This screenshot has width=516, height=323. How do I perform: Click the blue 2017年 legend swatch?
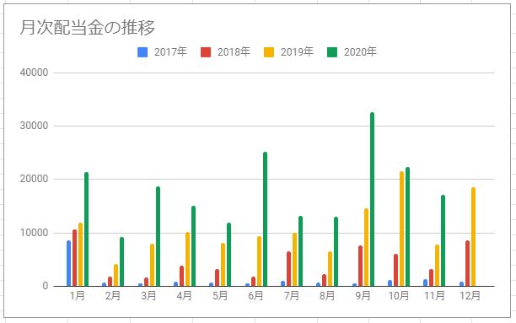[142, 52]
